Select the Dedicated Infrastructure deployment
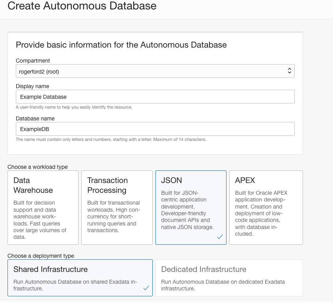The height and width of the screenshot is (303, 333). tap(229, 277)
